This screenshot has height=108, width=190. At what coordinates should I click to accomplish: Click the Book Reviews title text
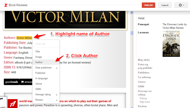point(18,5)
